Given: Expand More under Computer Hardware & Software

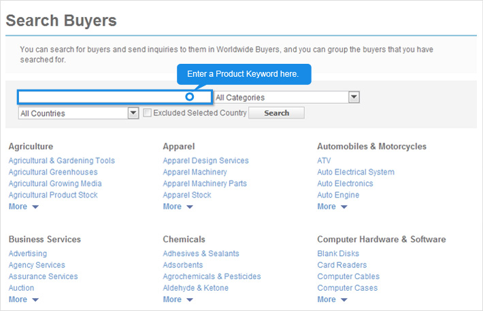Looking at the screenshot, I should [332, 299].
